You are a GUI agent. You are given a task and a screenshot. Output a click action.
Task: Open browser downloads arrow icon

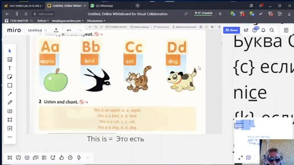click(x=289, y=14)
